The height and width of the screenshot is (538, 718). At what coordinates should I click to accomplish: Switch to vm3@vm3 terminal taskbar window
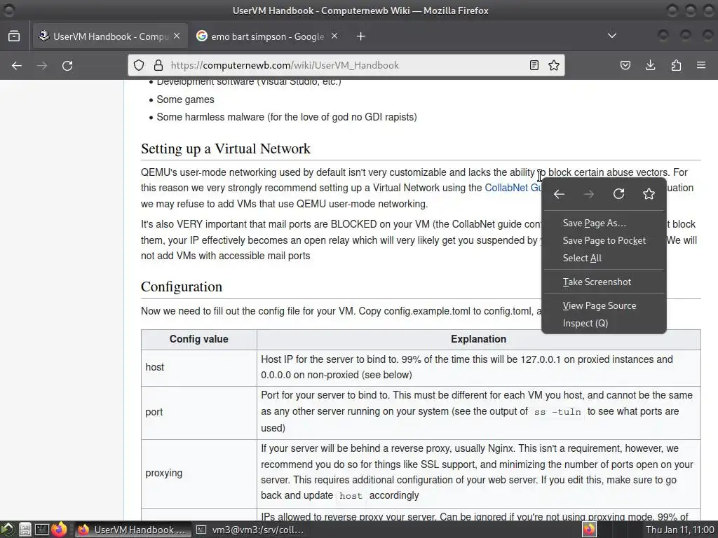pyautogui.click(x=250, y=530)
